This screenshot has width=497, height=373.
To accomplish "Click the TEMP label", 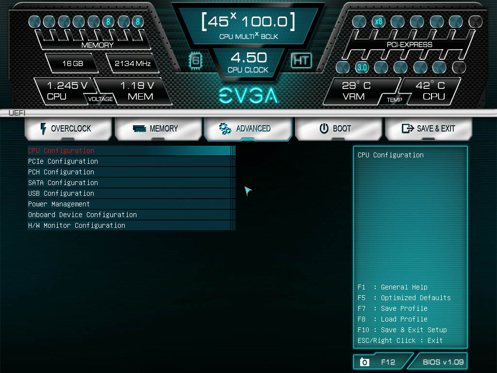I will [394, 100].
